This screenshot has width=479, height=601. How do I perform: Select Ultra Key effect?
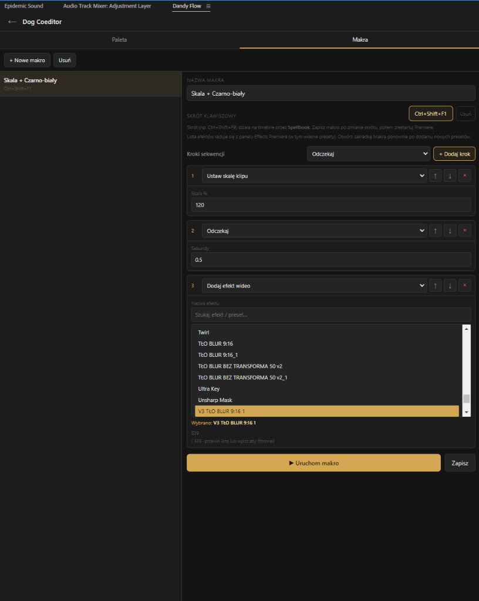pos(327,389)
